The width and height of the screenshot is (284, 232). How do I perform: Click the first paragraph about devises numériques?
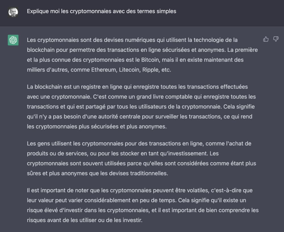142,55
